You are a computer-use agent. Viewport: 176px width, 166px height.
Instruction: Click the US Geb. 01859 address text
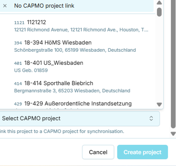pyautogui.click(x=31, y=70)
